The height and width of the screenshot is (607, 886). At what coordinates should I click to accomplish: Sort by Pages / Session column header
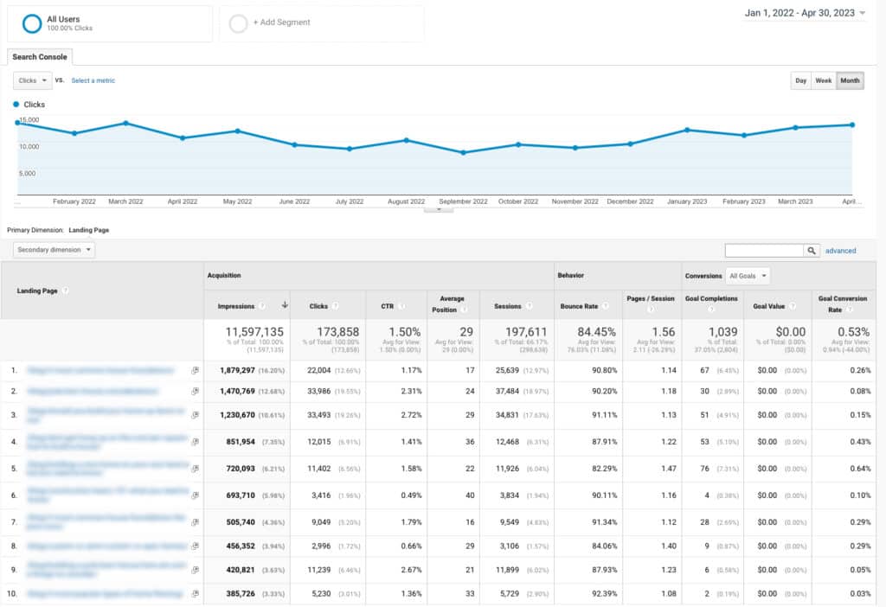click(x=651, y=298)
